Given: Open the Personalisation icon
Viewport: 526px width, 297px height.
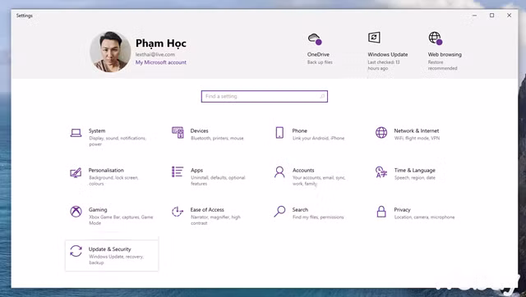Looking at the screenshot, I should pyautogui.click(x=76, y=172).
